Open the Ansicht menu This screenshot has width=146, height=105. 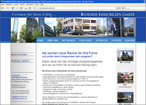pyautogui.click(x=16, y=4)
